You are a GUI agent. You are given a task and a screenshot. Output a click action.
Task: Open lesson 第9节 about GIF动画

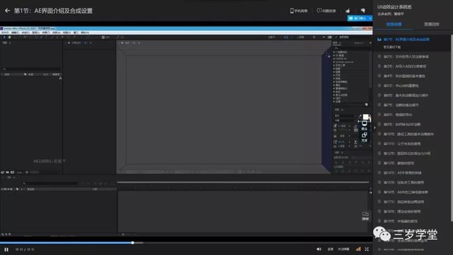tap(402, 125)
